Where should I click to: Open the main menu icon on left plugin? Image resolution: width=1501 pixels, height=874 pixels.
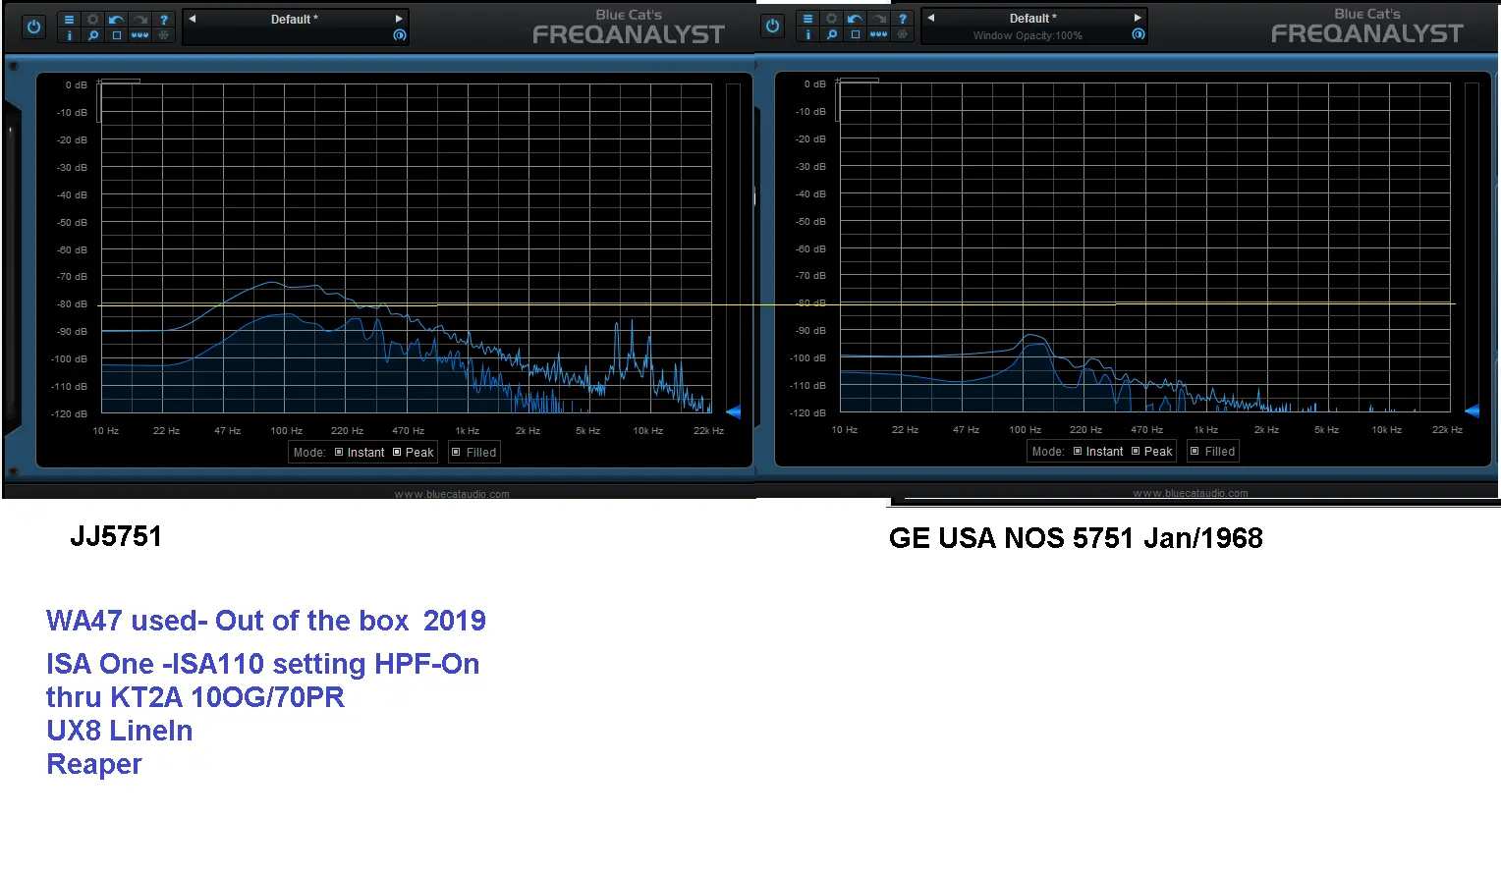tap(69, 20)
